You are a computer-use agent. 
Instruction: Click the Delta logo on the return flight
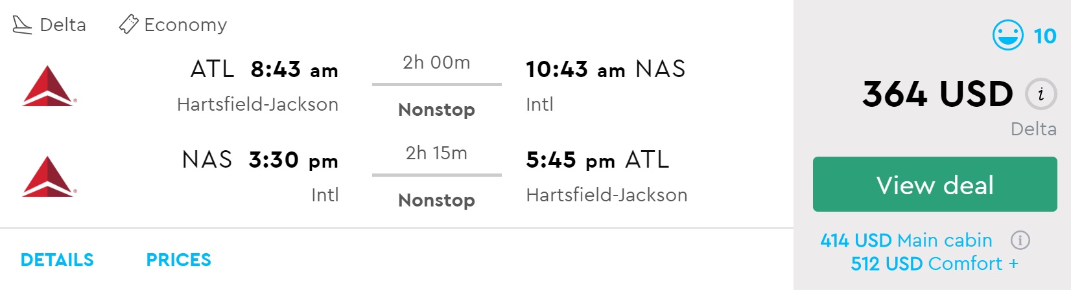tap(49, 176)
